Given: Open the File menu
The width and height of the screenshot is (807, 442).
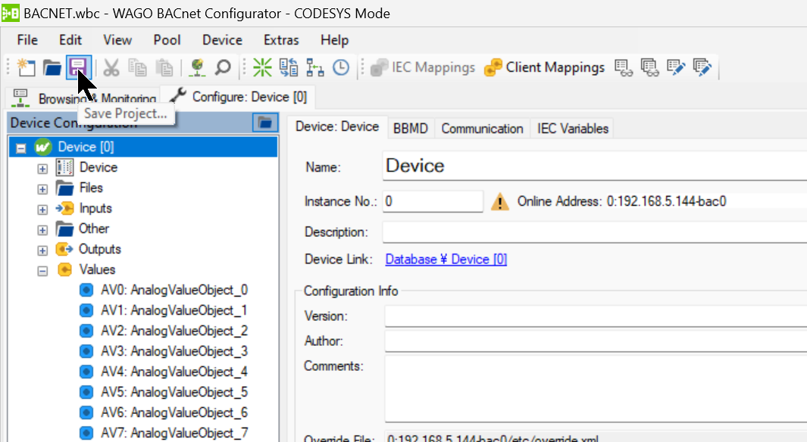Looking at the screenshot, I should pos(27,40).
